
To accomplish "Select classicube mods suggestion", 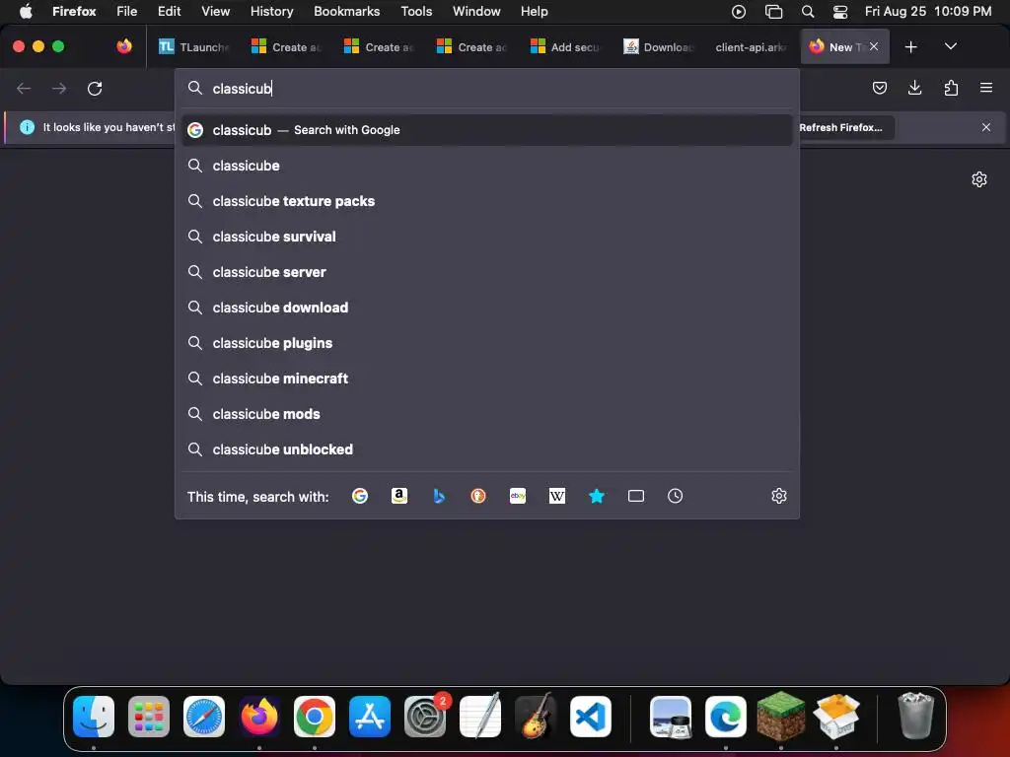I will (x=487, y=413).
